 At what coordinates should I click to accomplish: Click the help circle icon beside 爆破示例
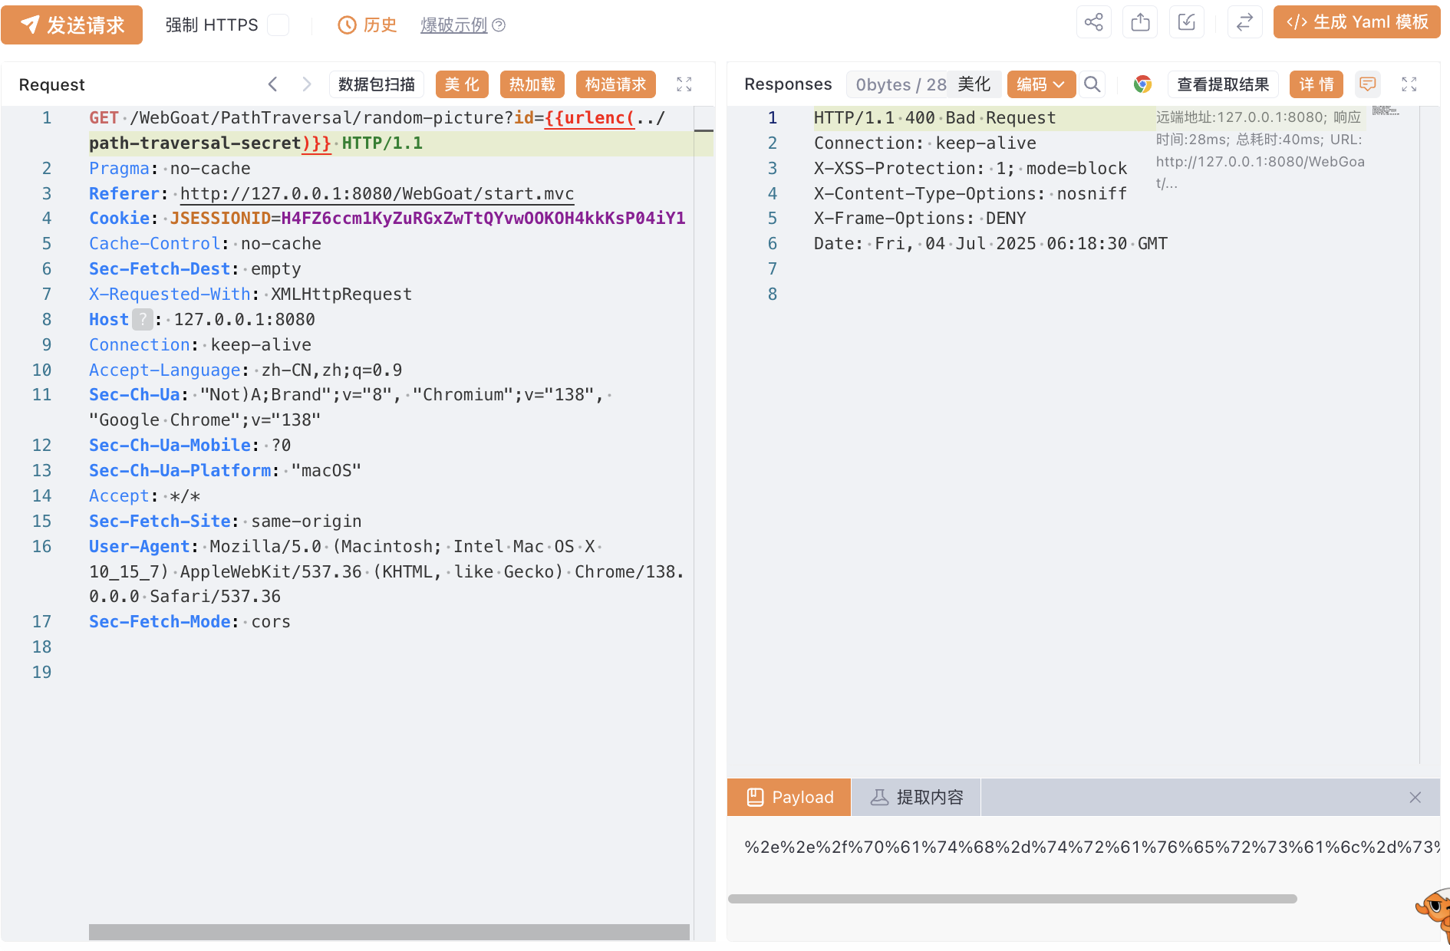pyautogui.click(x=499, y=25)
